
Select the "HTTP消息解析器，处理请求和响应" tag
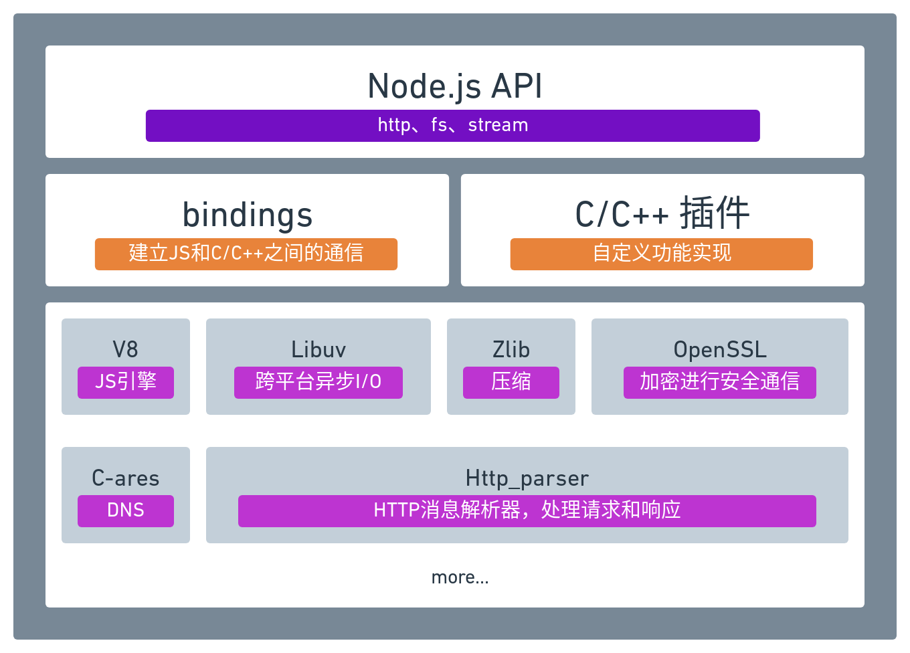point(527,511)
